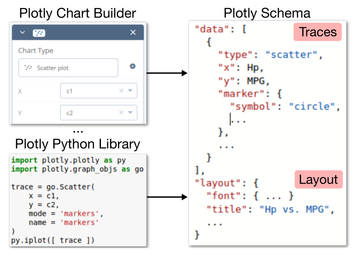This screenshot has width=354, height=254.
Task: Click the "type" key in schema
Action: 235,55
